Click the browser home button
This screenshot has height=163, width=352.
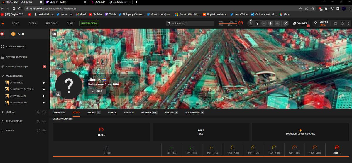(20, 9)
